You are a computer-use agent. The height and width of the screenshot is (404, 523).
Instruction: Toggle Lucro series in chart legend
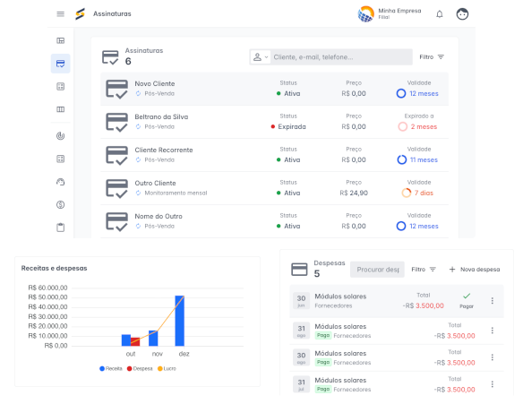pyautogui.click(x=167, y=369)
